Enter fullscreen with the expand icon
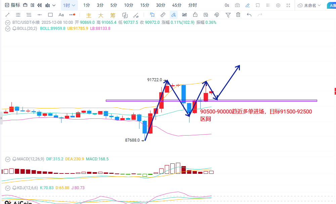Viewport: 336px width, 204px height. tap(289, 5)
